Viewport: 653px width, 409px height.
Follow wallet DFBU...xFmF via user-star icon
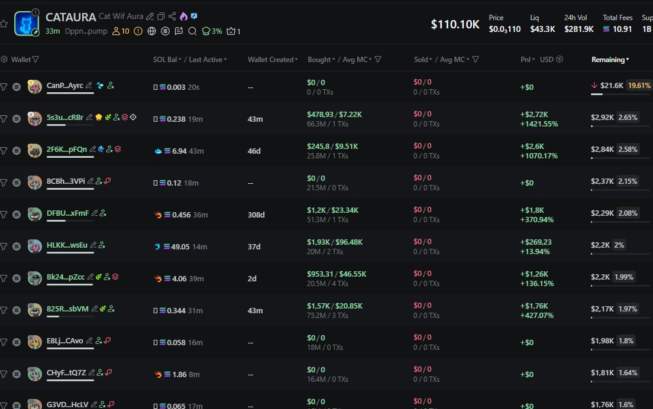[103, 213]
